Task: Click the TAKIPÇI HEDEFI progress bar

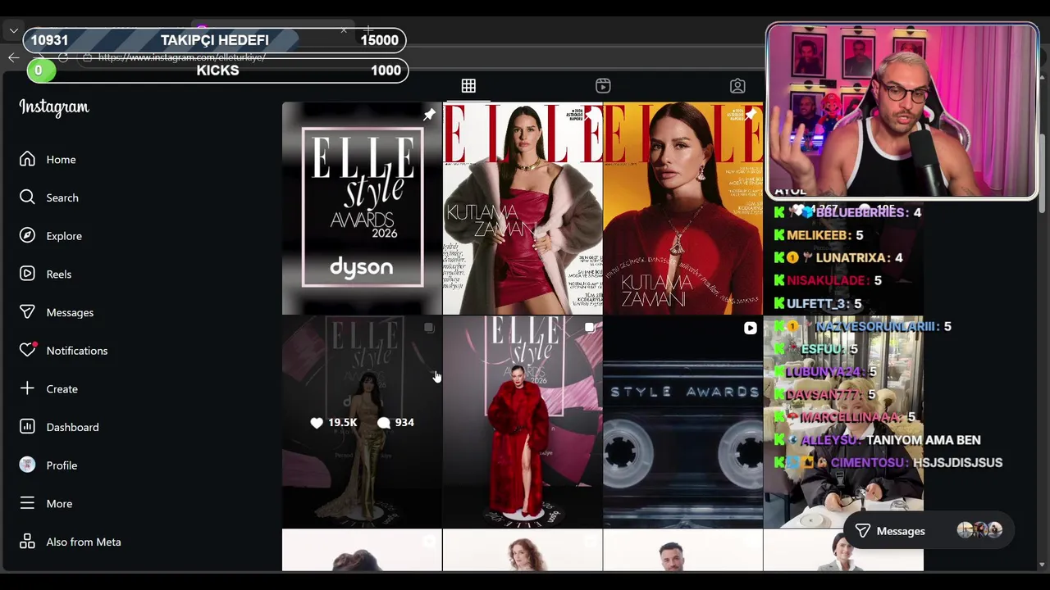Action: pyautogui.click(x=215, y=40)
